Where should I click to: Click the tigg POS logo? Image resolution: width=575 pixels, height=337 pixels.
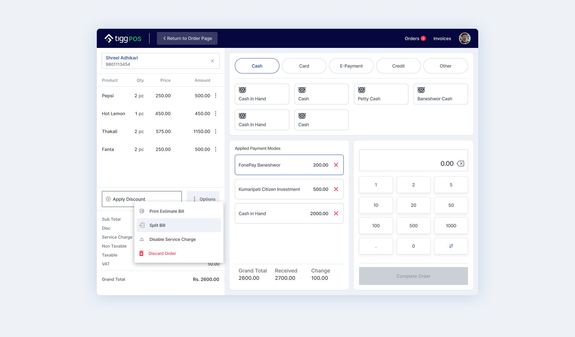pyautogui.click(x=123, y=38)
